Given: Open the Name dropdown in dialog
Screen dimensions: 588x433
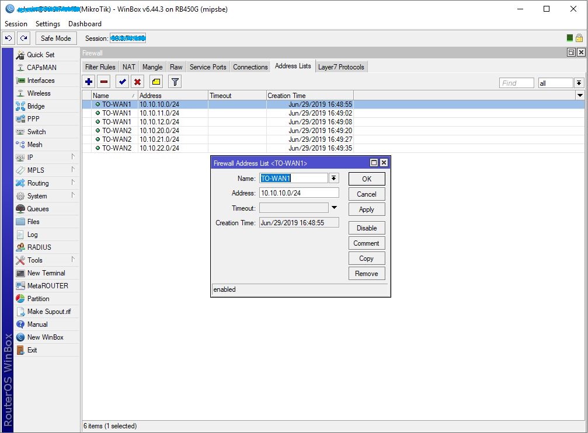Looking at the screenshot, I should pos(334,178).
